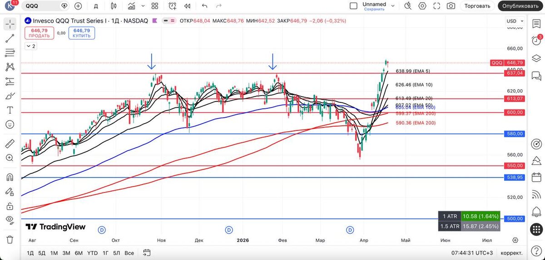The width and height of the screenshot is (545, 260).
Task: Click the blue КУПИТЬ 646,79 button
Action: click(82, 33)
